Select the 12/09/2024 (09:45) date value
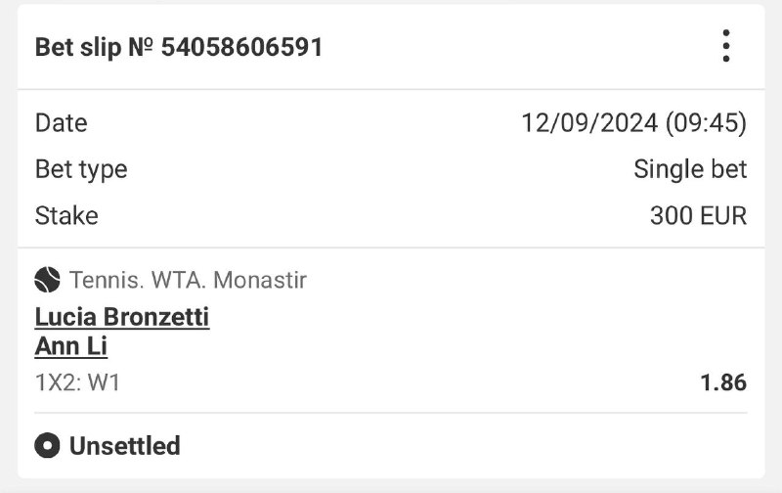Image resolution: width=782 pixels, height=493 pixels. [633, 123]
